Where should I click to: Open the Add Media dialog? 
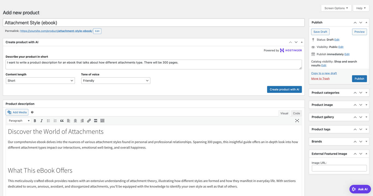pyautogui.click(x=17, y=112)
